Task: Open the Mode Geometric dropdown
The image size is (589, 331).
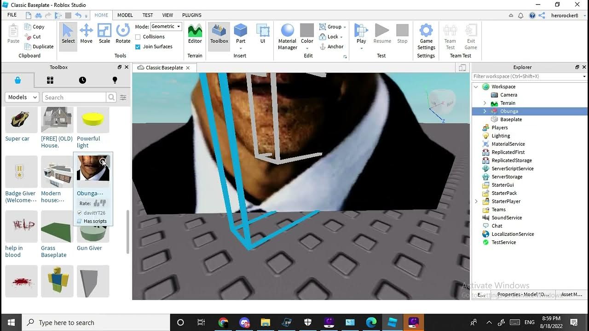Action: point(166,27)
